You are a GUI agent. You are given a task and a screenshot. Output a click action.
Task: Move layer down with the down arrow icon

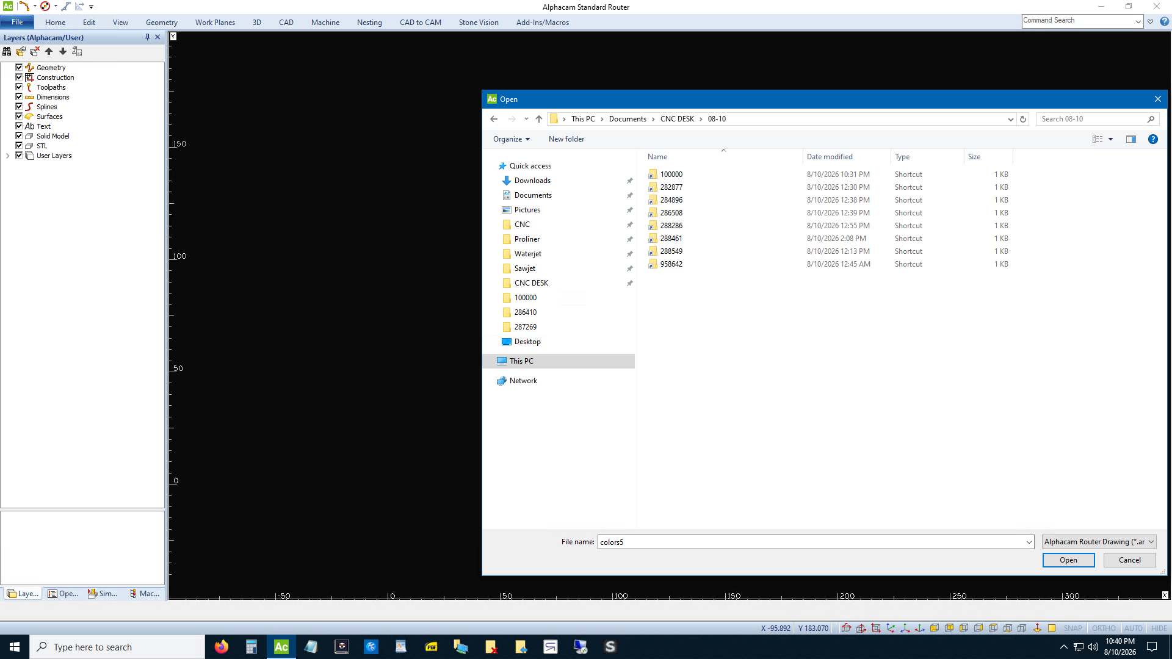coord(63,52)
